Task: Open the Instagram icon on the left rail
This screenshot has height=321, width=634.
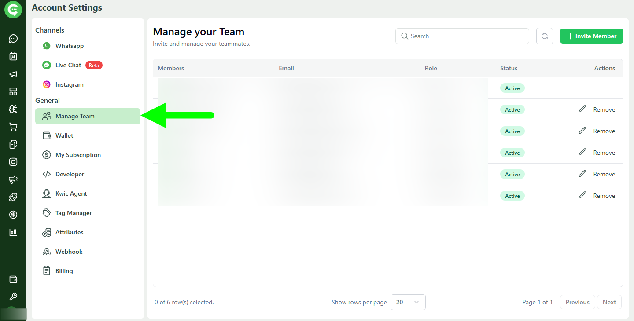Action: pos(13,162)
